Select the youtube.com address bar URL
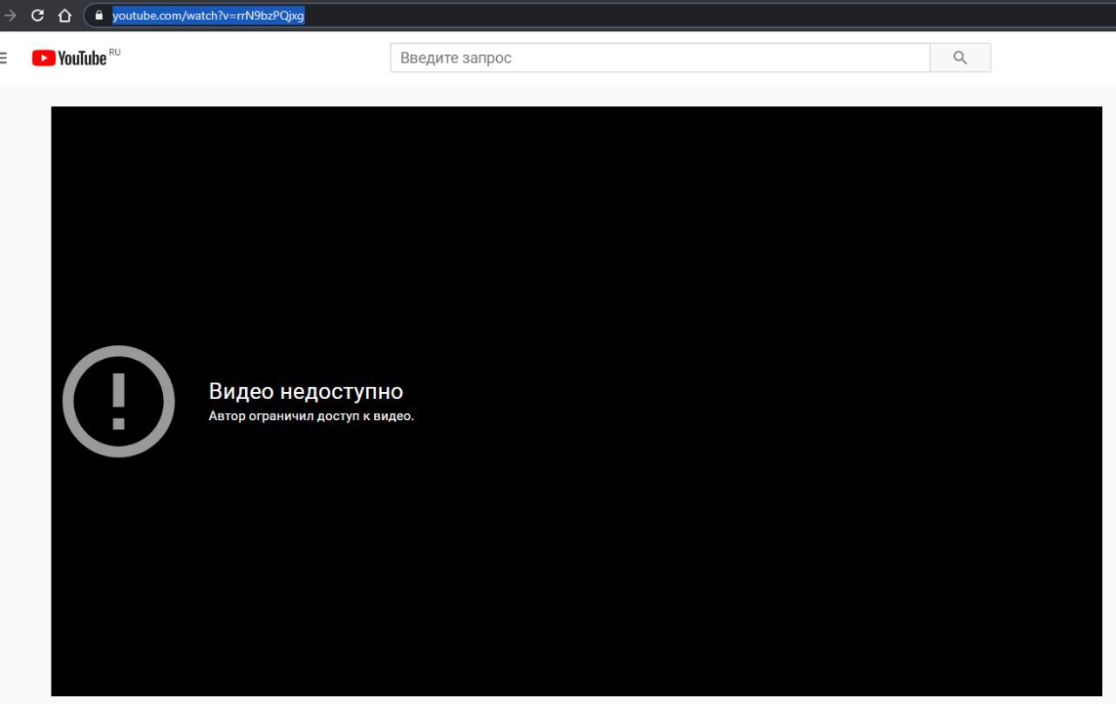This screenshot has height=704, width=1116. point(208,15)
